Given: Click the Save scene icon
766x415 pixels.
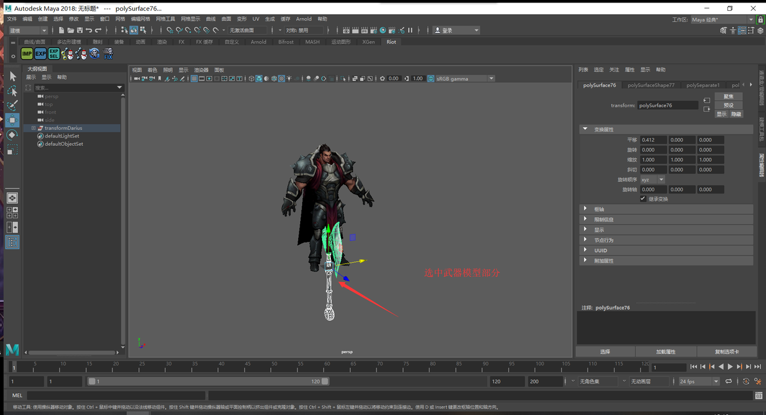Looking at the screenshot, I should pos(80,30).
